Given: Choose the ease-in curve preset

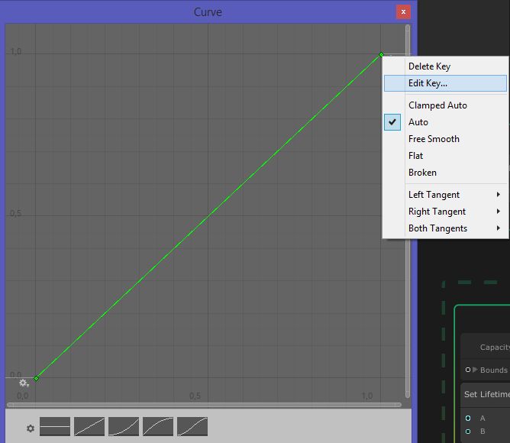Looking at the screenshot, I should [x=124, y=426].
